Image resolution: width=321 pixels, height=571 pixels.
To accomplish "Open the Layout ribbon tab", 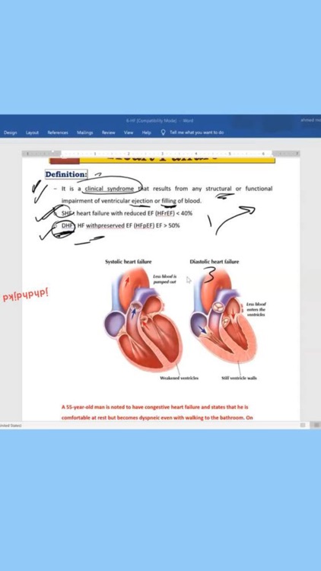I will click(32, 132).
